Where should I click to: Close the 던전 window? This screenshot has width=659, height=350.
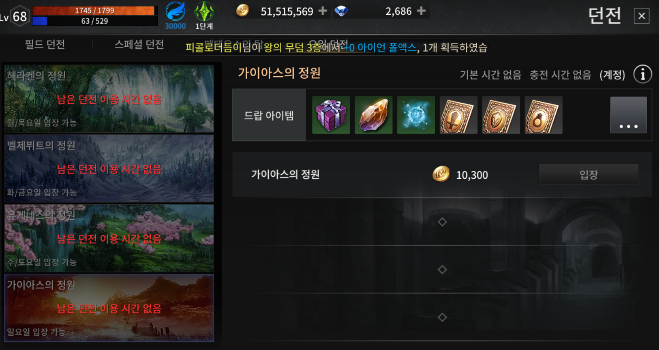click(642, 16)
